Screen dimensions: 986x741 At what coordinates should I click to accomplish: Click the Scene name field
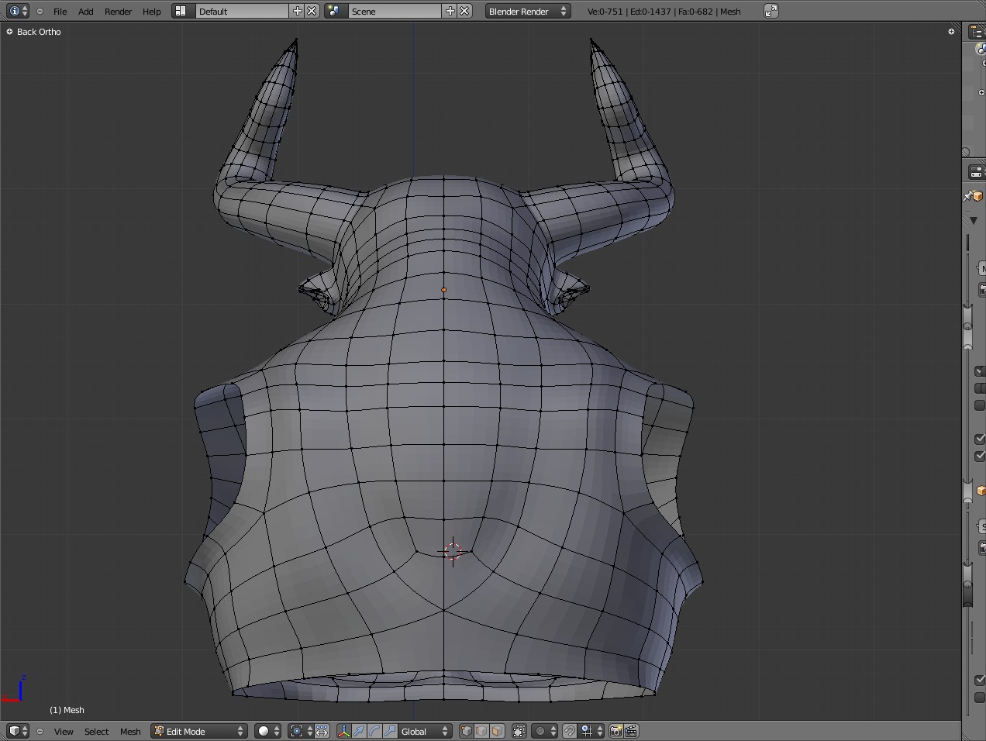pyautogui.click(x=394, y=11)
